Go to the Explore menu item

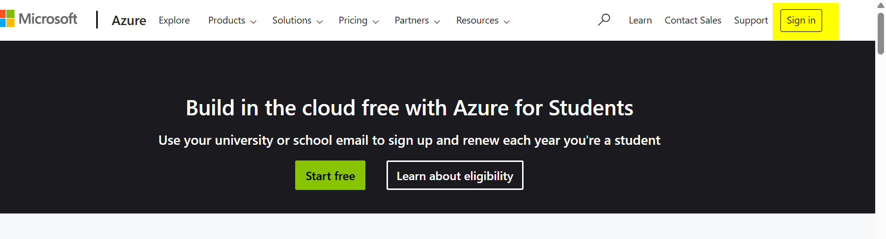tap(174, 20)
